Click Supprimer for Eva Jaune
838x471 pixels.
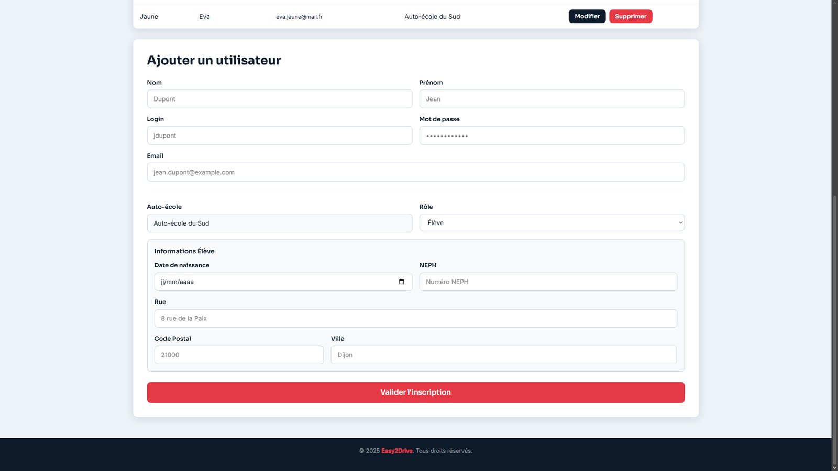631,16
